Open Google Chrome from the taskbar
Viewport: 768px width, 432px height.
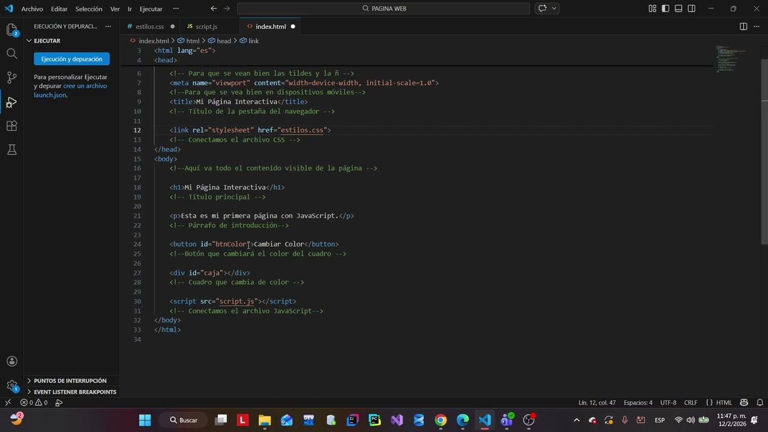pos(440,420)
